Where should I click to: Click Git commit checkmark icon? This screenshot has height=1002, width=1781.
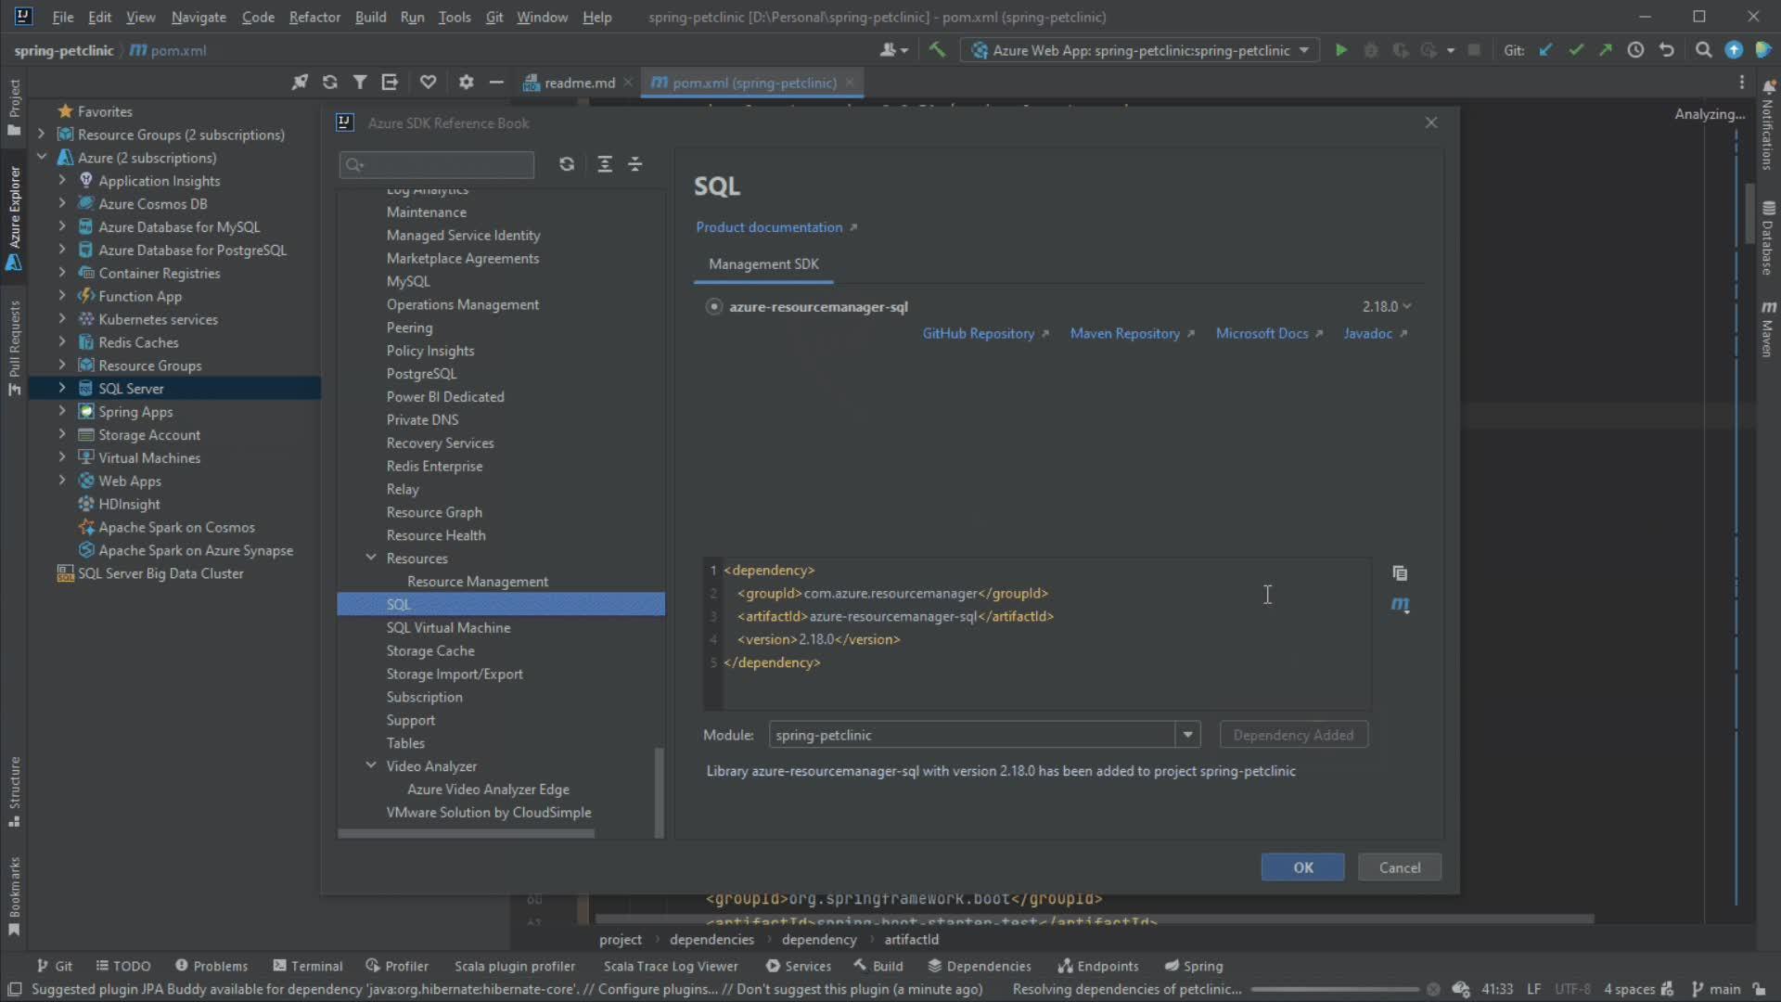(x=1575, y=50)
